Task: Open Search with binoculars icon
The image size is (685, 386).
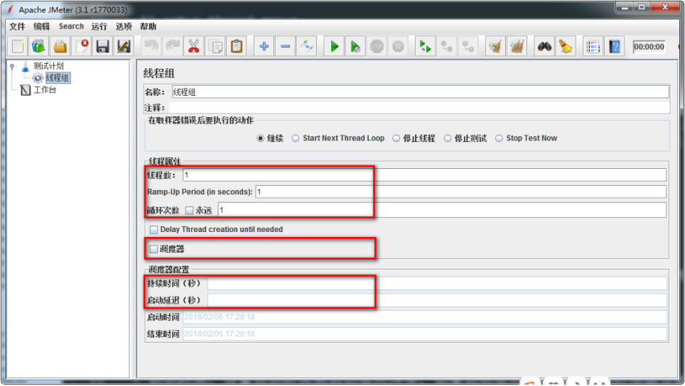Action: click(544, 46)
